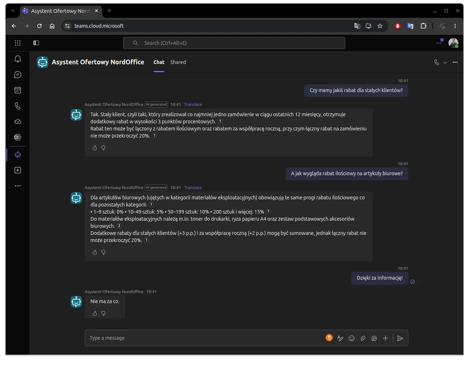Like the reply about progi rabatu ilościowego
Image resolution: width=469 pixels, height=366 pixels.
coord(95,252)
